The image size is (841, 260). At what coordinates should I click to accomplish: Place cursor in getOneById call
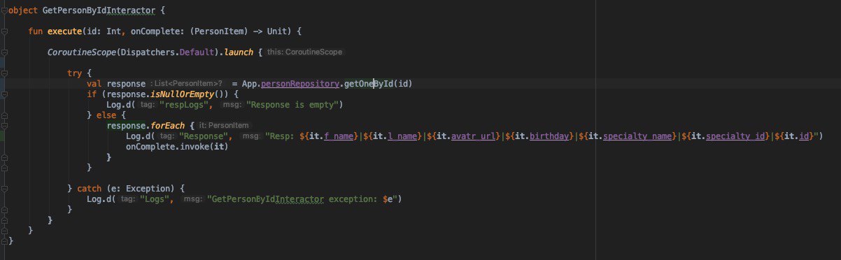[x=368, y=84]
